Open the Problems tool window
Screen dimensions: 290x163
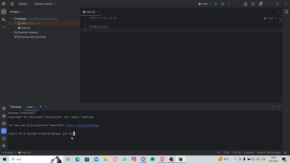[x=4, y=139]
